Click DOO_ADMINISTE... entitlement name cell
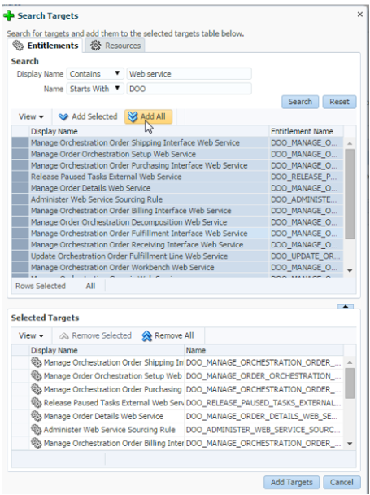 (x=306, y=199)
